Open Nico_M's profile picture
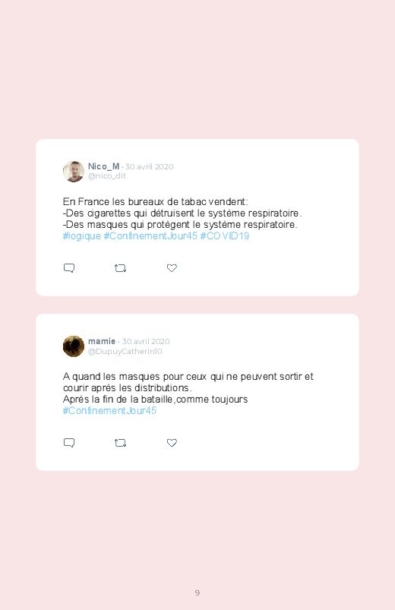Image resolution: width=395 pixels, height=610 pixels. [74, 172]
